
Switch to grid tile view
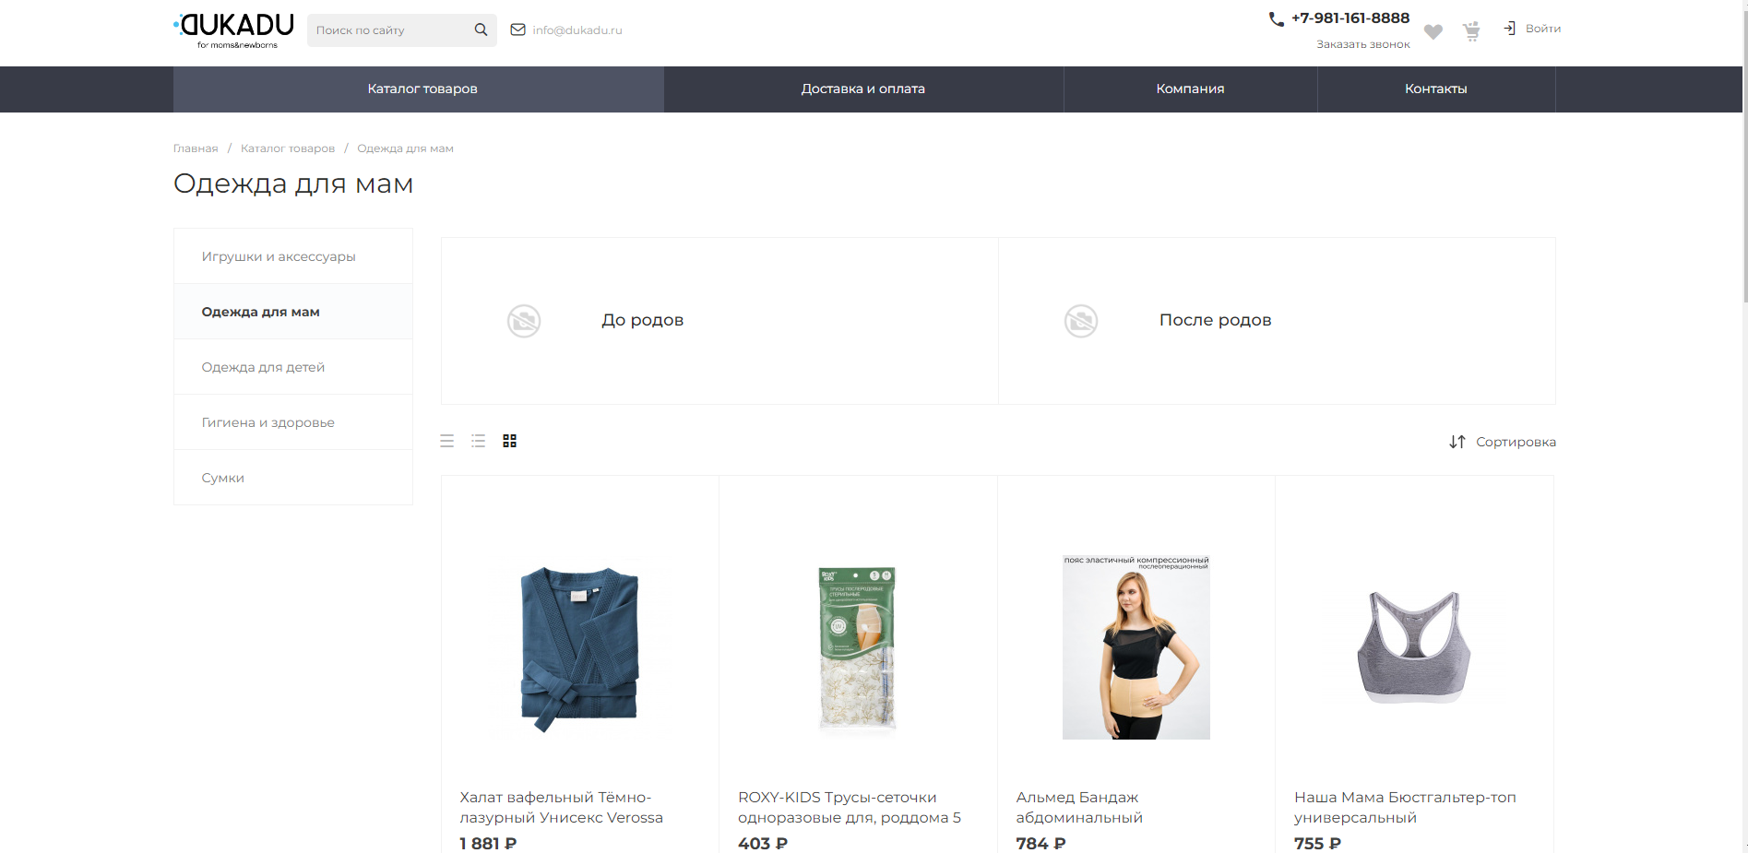(x=509, y=441)
